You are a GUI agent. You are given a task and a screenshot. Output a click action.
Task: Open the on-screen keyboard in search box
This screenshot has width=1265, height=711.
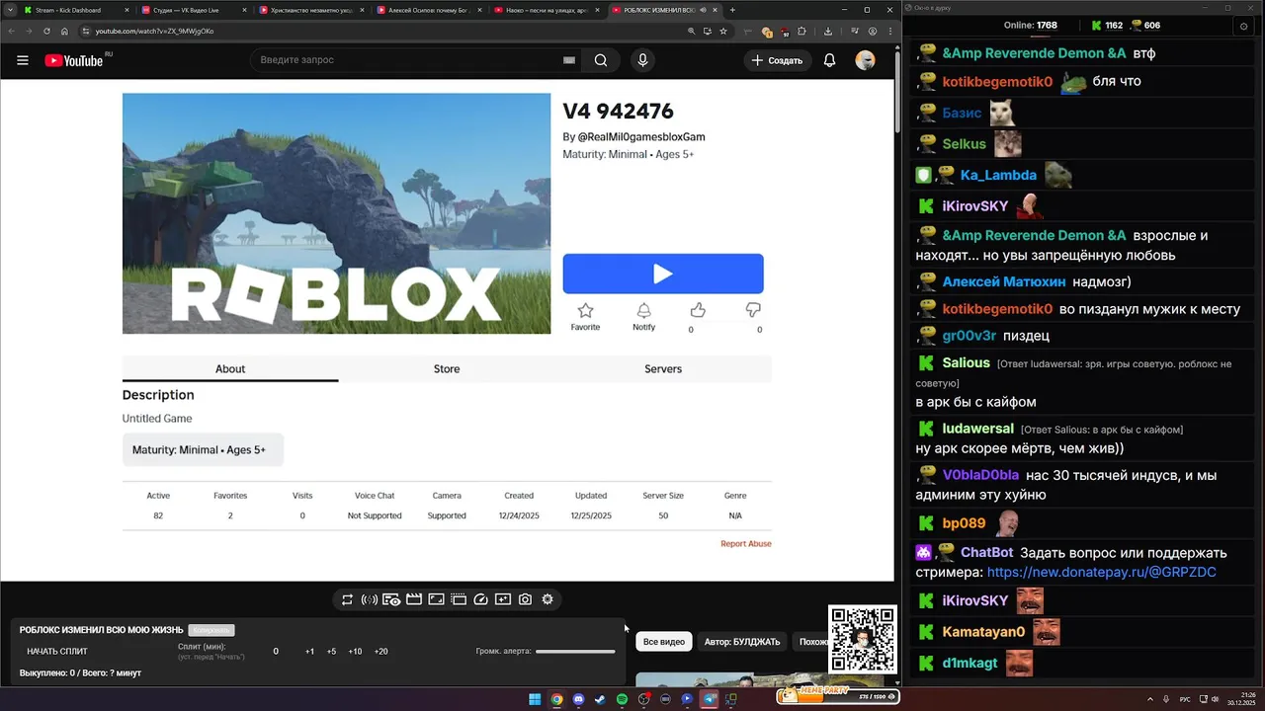569,60
